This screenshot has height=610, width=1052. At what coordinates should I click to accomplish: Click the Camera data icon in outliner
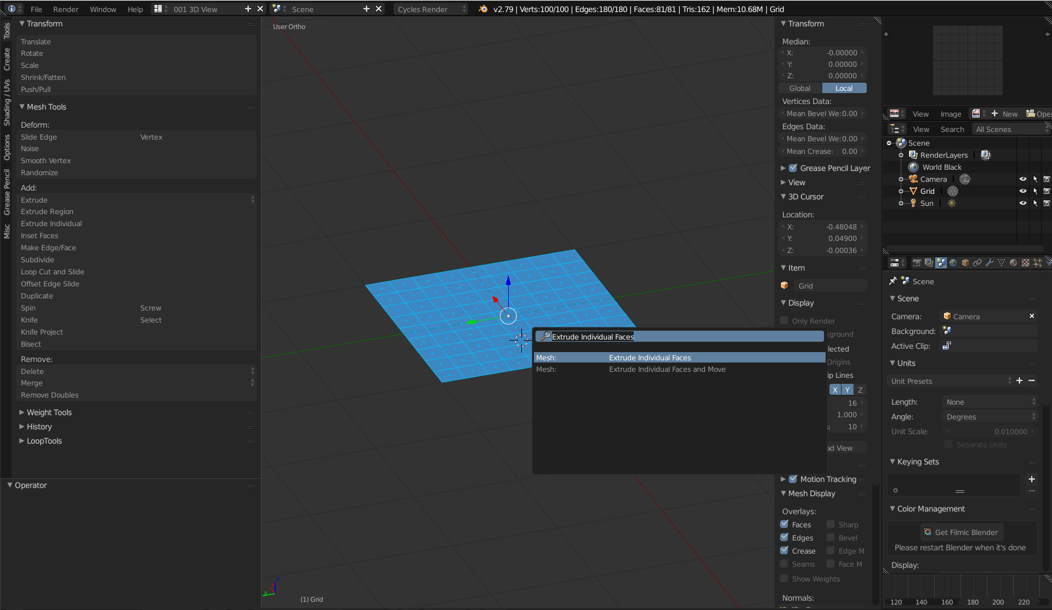point(965,179)
